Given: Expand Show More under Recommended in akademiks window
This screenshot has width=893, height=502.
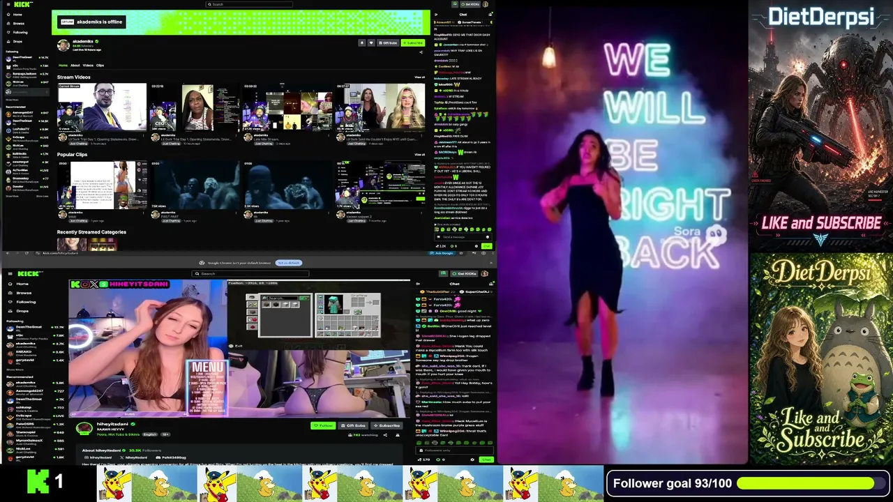Looking at the screenshot, I should [12, 196].
